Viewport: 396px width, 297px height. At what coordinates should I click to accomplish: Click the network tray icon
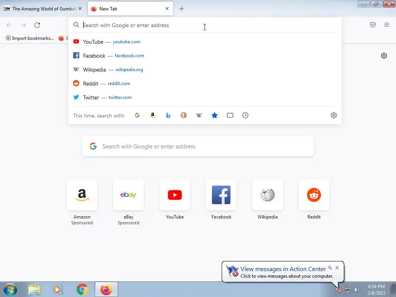[x=348, y=290]
